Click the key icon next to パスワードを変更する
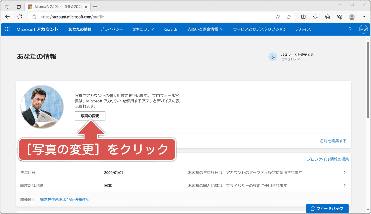 [x=273, y=57]
